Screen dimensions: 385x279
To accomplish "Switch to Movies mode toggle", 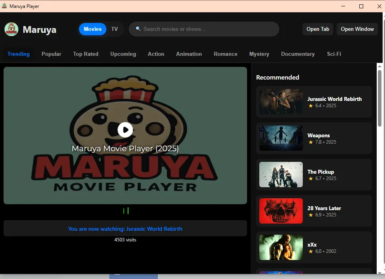I will [92, 29].
